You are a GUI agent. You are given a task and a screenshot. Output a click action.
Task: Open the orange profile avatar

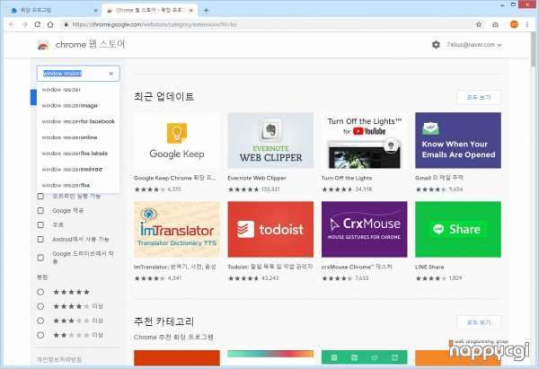[x=514, y=24]
